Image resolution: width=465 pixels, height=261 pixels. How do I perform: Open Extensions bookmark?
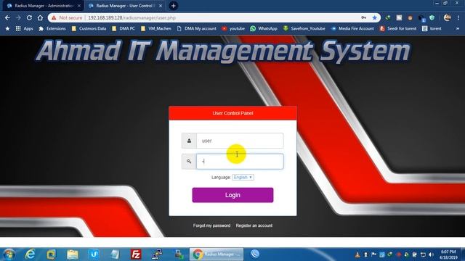52,28
